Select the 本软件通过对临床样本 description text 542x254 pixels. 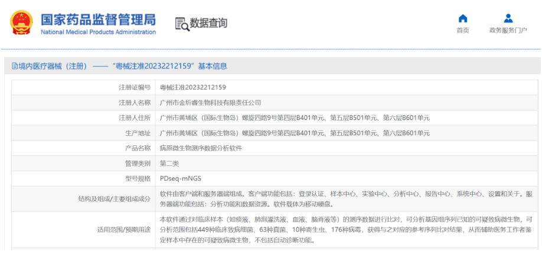click(x=346, y=230)
